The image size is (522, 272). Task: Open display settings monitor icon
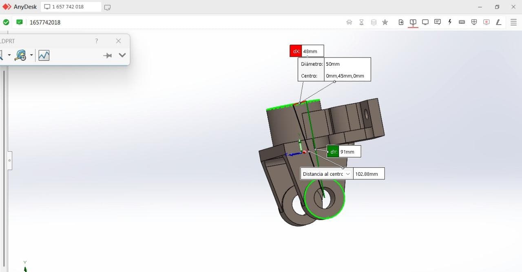click(x=425, y=22)
